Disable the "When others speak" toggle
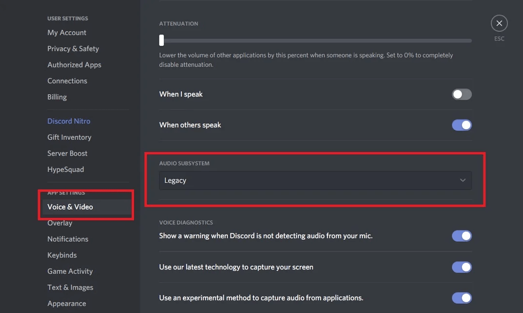 pyautogui.click(x=462, y=125)
